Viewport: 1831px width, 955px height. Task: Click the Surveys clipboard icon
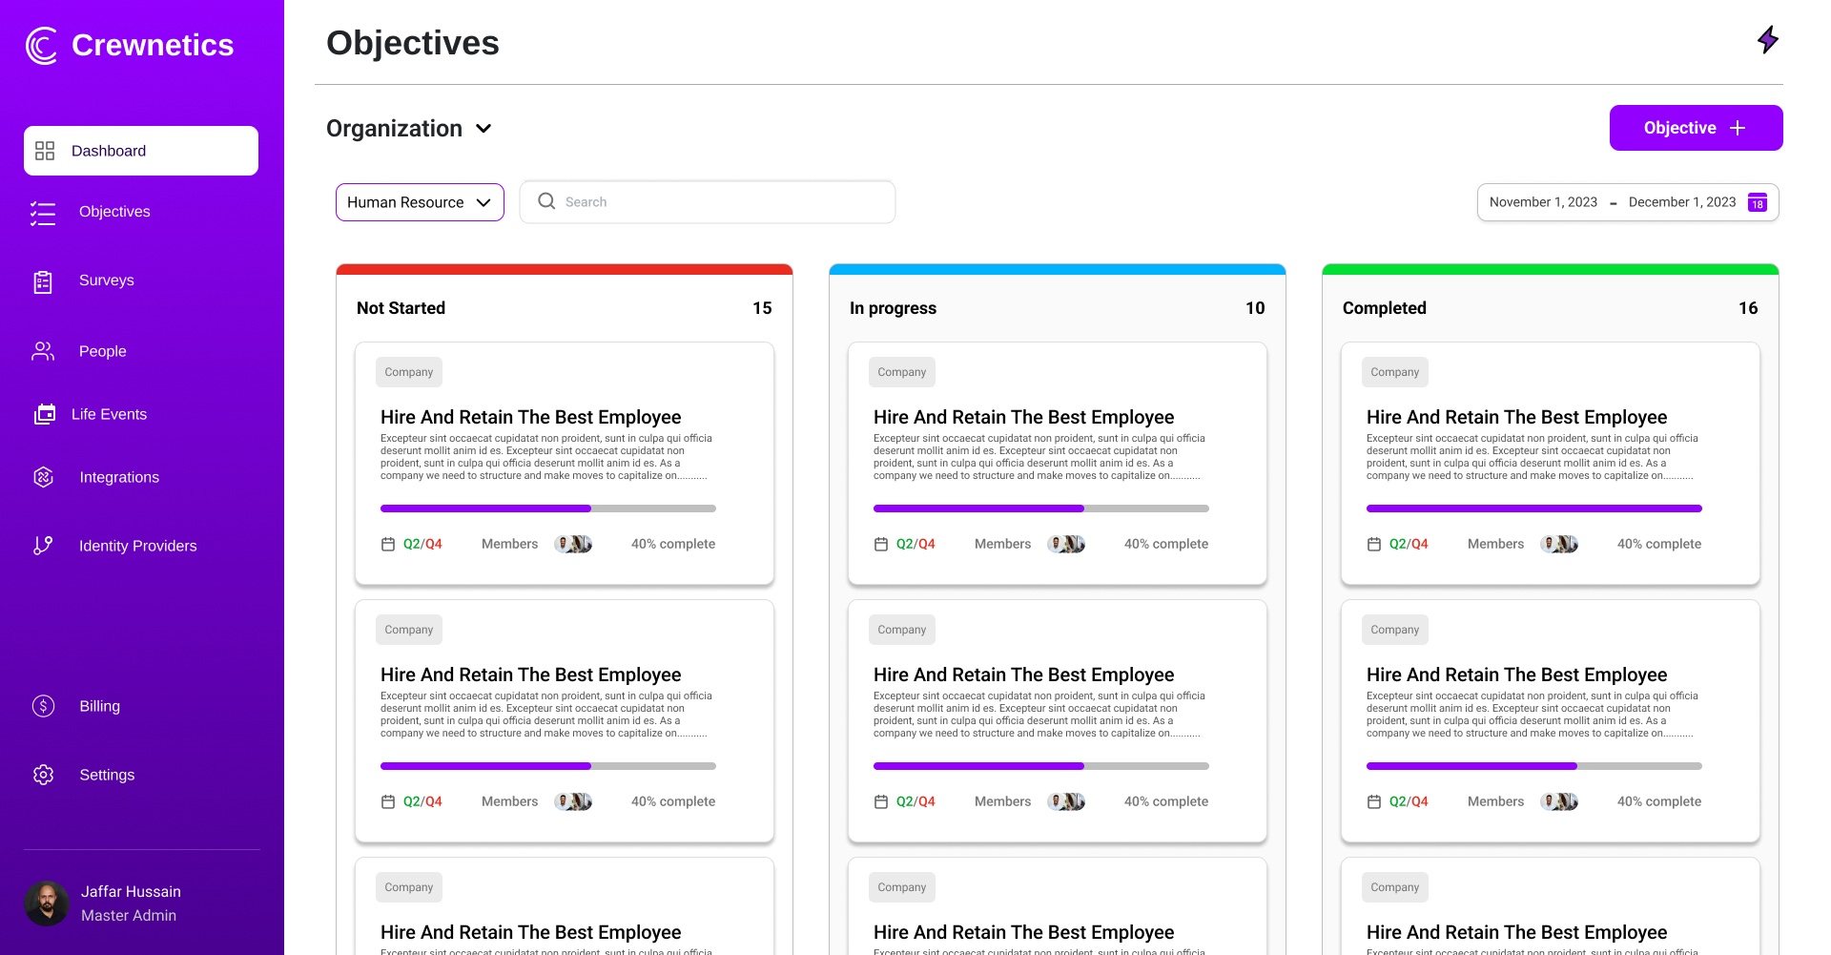(43, 281)
